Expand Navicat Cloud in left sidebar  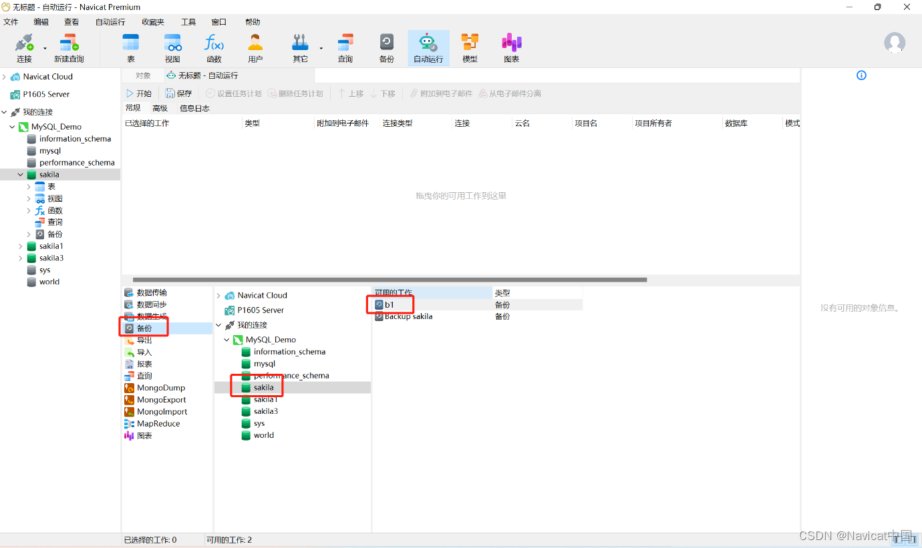click(4, 77)
